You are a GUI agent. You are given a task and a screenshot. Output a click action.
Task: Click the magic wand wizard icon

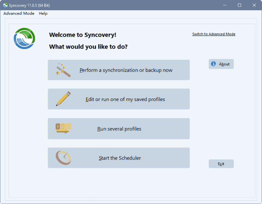pyautogui.click(x=63, y=70)
